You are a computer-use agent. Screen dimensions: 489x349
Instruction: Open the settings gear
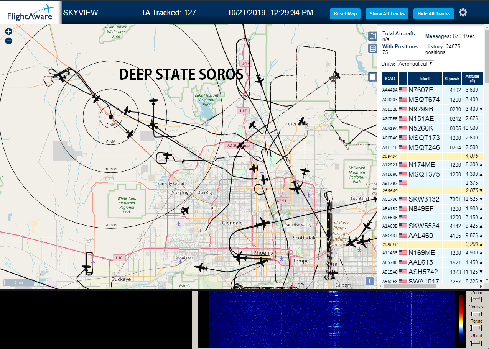pyautogui.click(x=463, y=13)
